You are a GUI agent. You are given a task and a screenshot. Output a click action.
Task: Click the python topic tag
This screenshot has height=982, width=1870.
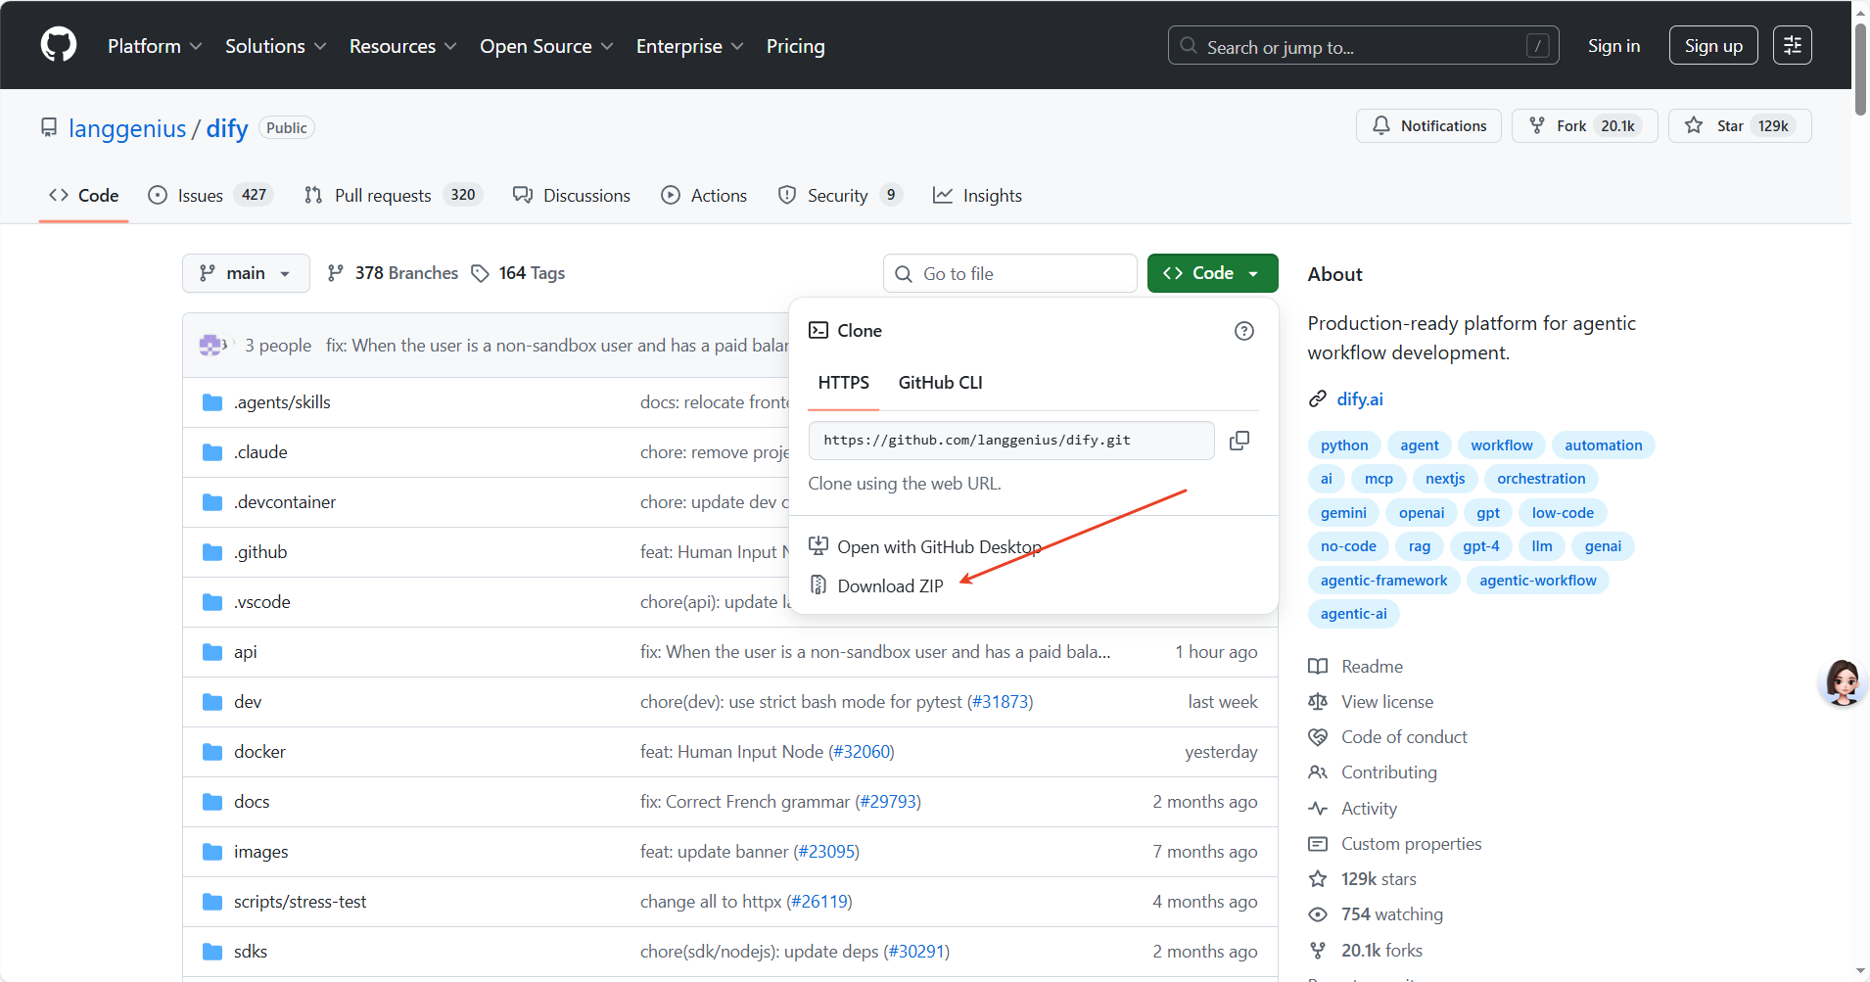(x=1344, y=445)
